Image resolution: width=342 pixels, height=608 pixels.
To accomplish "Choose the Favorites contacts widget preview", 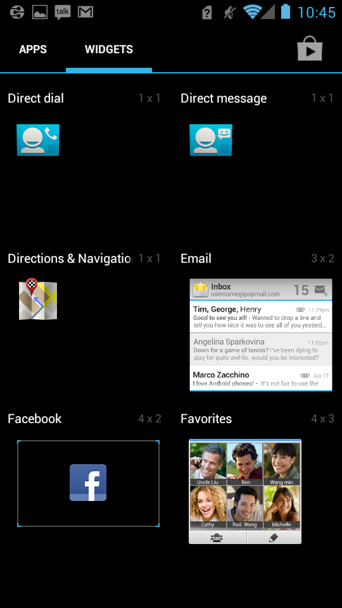I will [245, 491].
